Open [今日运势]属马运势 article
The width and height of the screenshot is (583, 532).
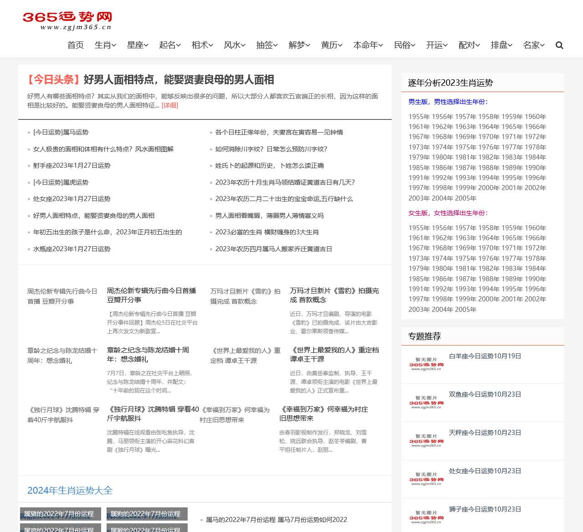point(61,132)
